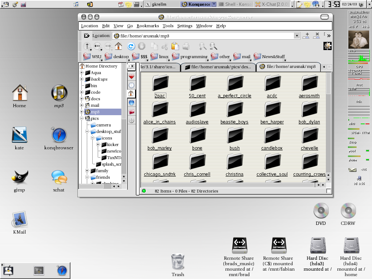Screen dimensions: 372x279
Task: Open the red folder sidebar panel
Action: (x=132, y=111)
